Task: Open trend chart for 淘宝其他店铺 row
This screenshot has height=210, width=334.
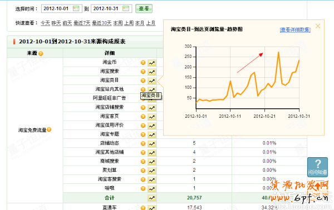Action: (x=152, y=153)
